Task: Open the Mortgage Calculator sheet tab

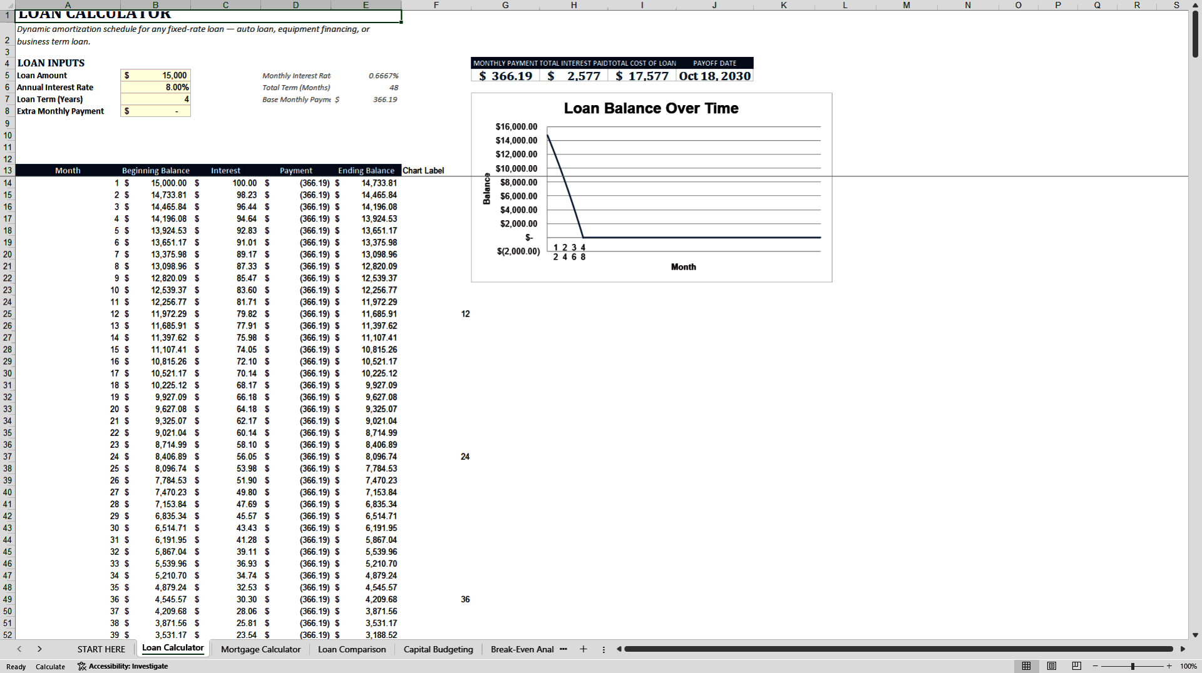Action: [260, 649]
